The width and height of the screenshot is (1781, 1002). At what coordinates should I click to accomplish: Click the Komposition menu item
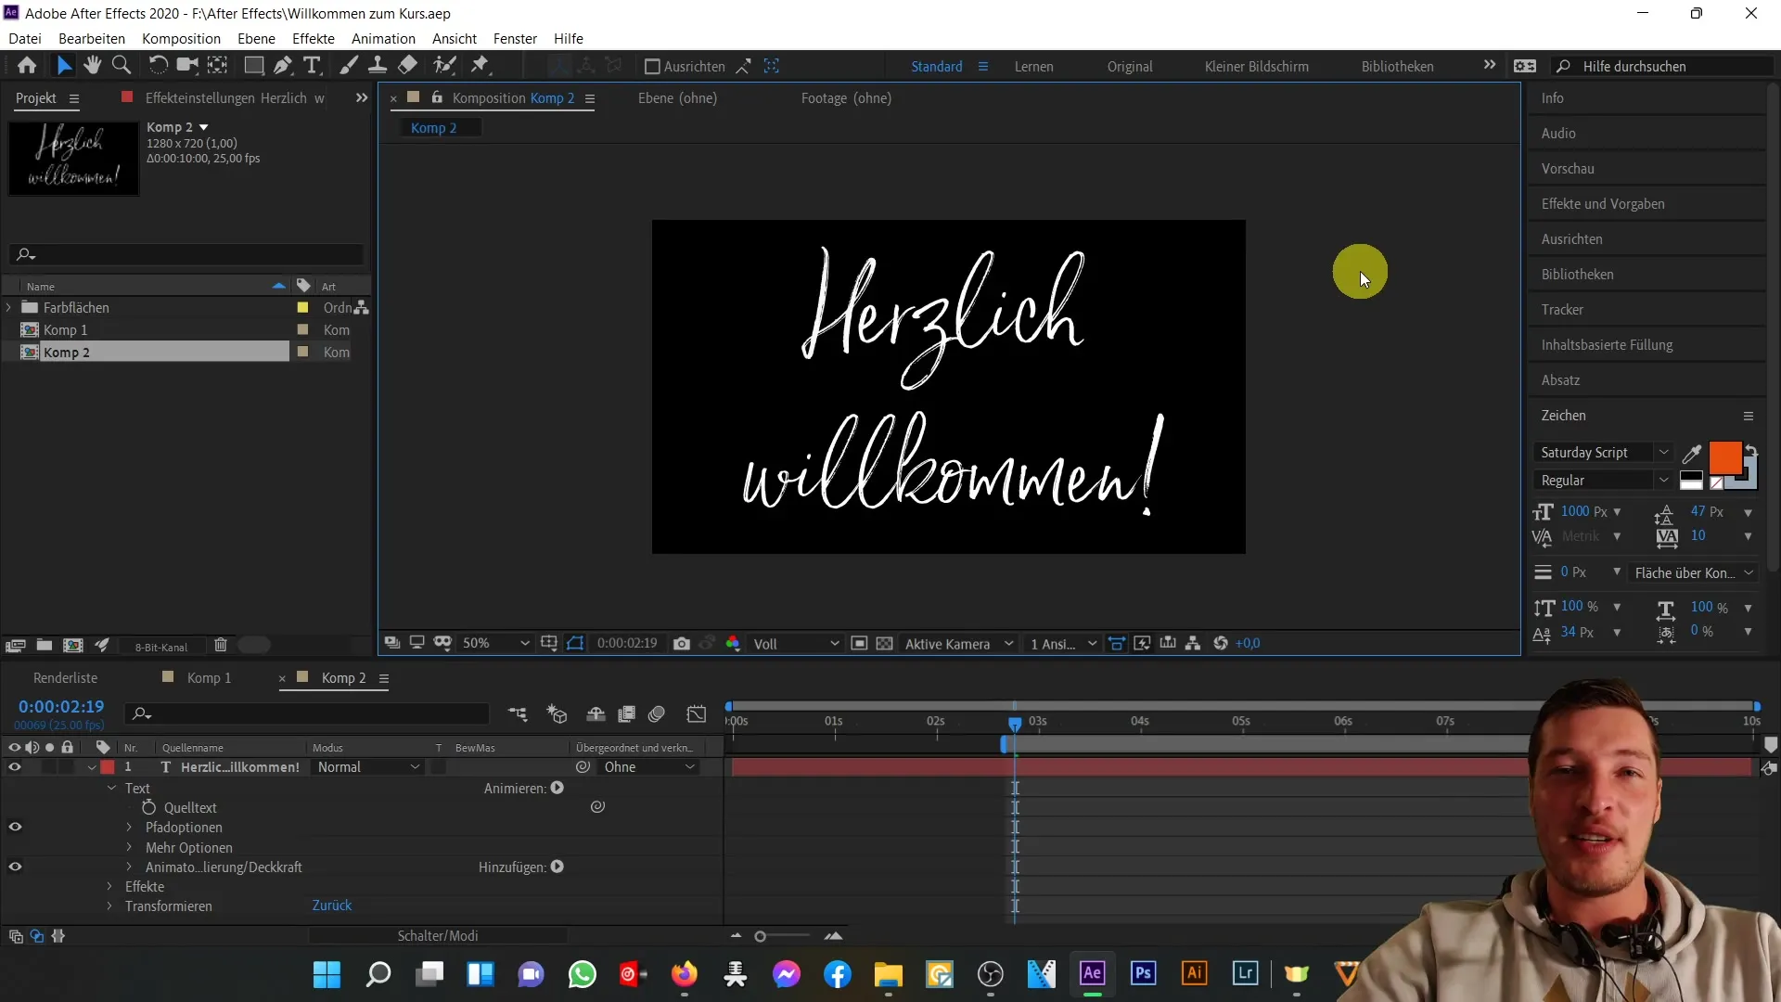pyautogui.click(x=181, y=38)
